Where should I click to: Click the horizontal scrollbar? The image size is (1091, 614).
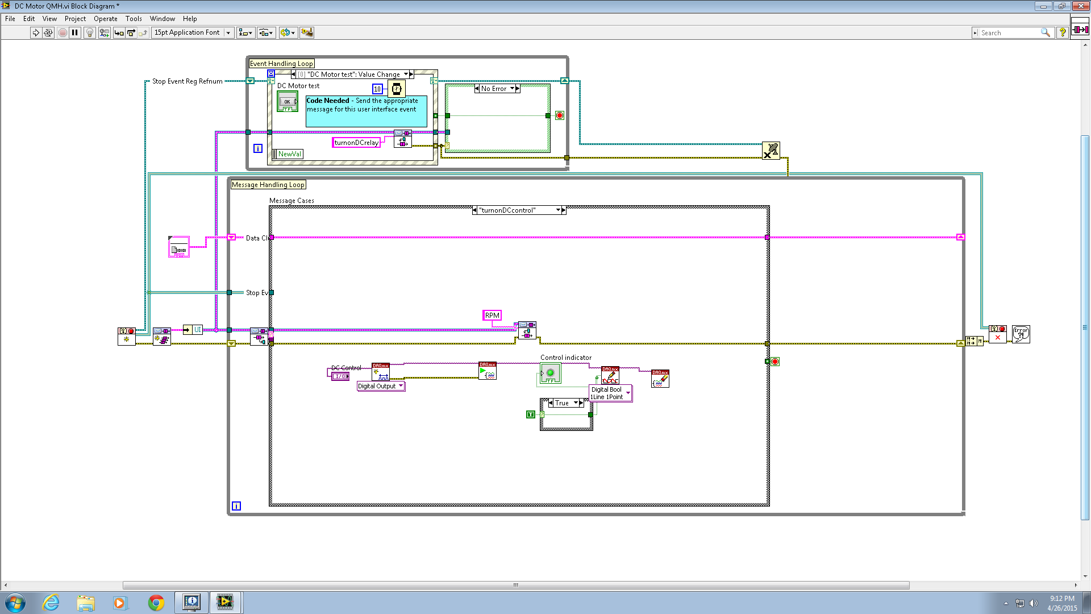(x=516, y=585)
